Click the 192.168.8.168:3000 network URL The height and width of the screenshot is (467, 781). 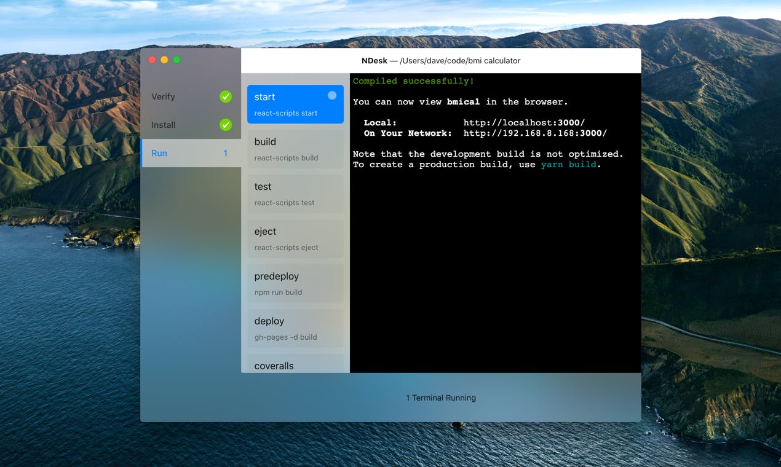pos(535,133)
